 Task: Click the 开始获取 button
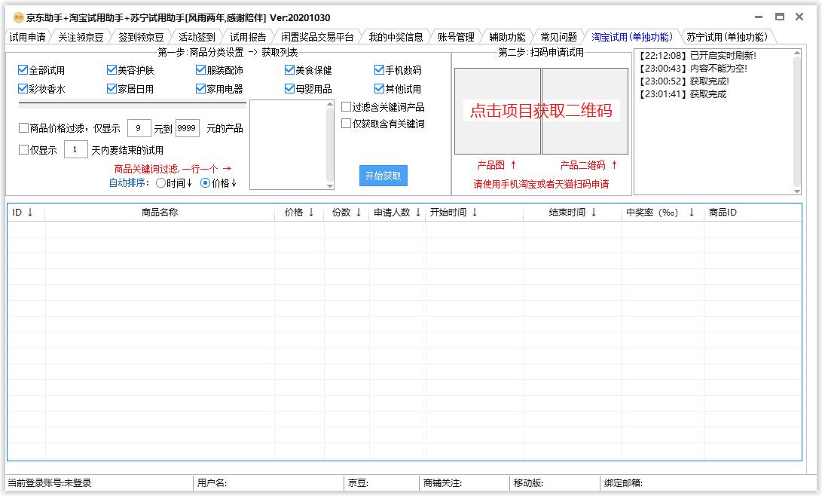tap(383, 176)
